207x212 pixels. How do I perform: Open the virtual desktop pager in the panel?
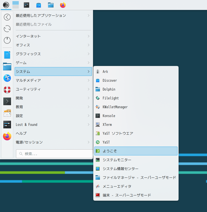(15, 5)
